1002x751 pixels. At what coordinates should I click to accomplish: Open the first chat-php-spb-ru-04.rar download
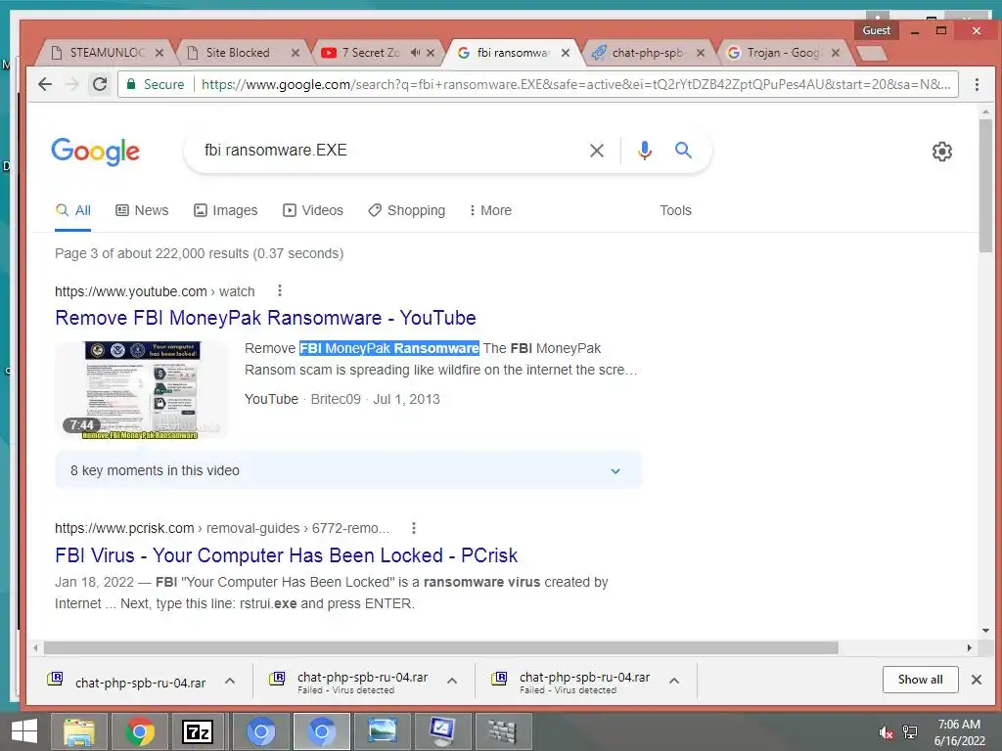128,682
